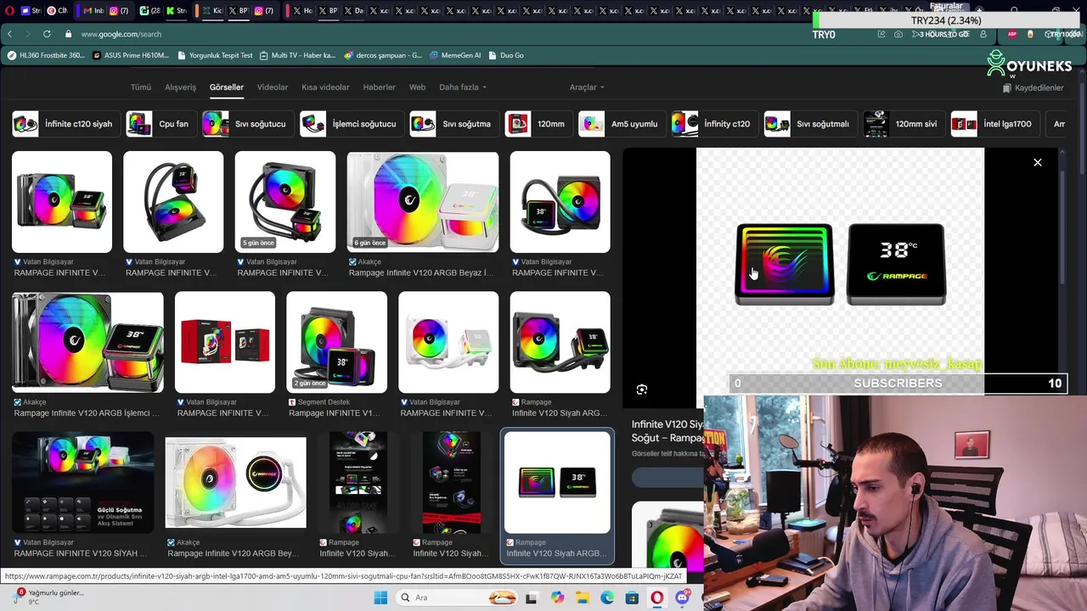Switch to the Videolar search tab
Screen dimensions: 1087x611
(x=273, y=87)
